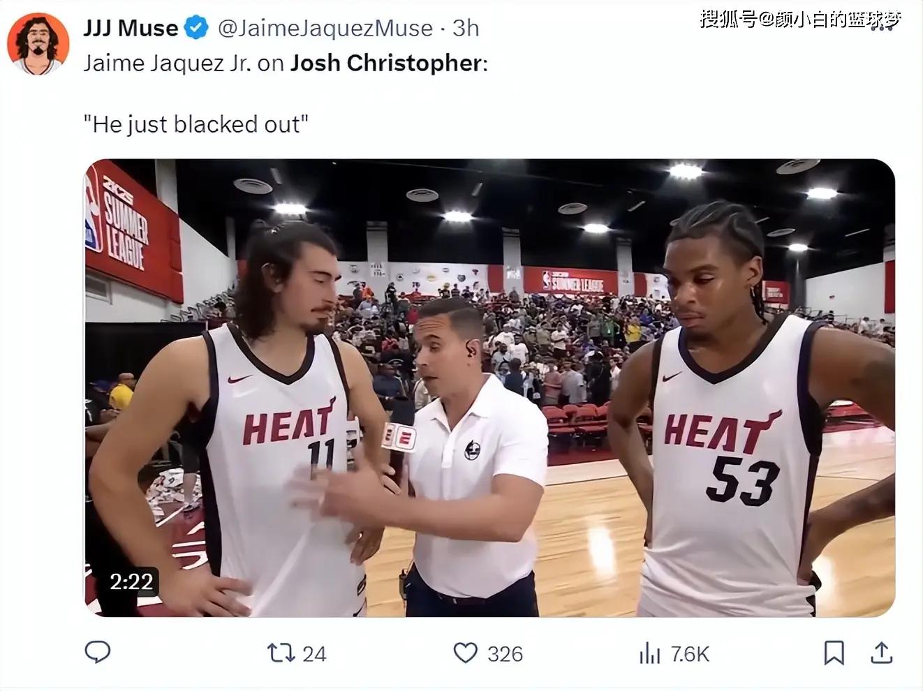
Task: Select the "He just blacked out" quote text
Action: coord(196,124)
